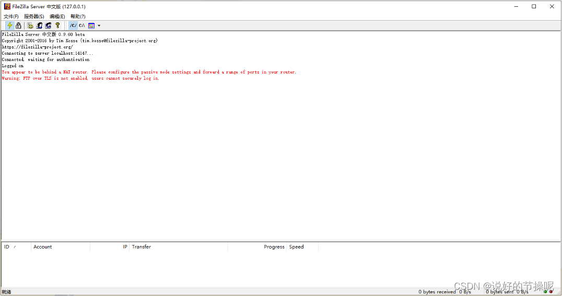Open the user groups editor icon
562x296 pixels.
point(49,26)
